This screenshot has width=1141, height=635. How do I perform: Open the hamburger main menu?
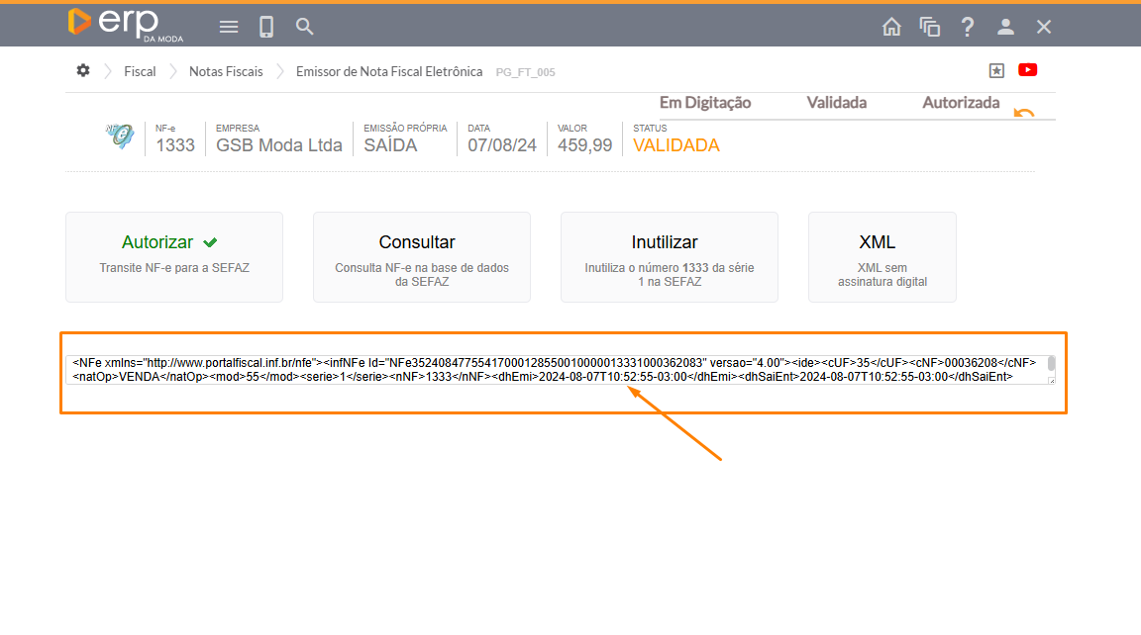point(229,27)
